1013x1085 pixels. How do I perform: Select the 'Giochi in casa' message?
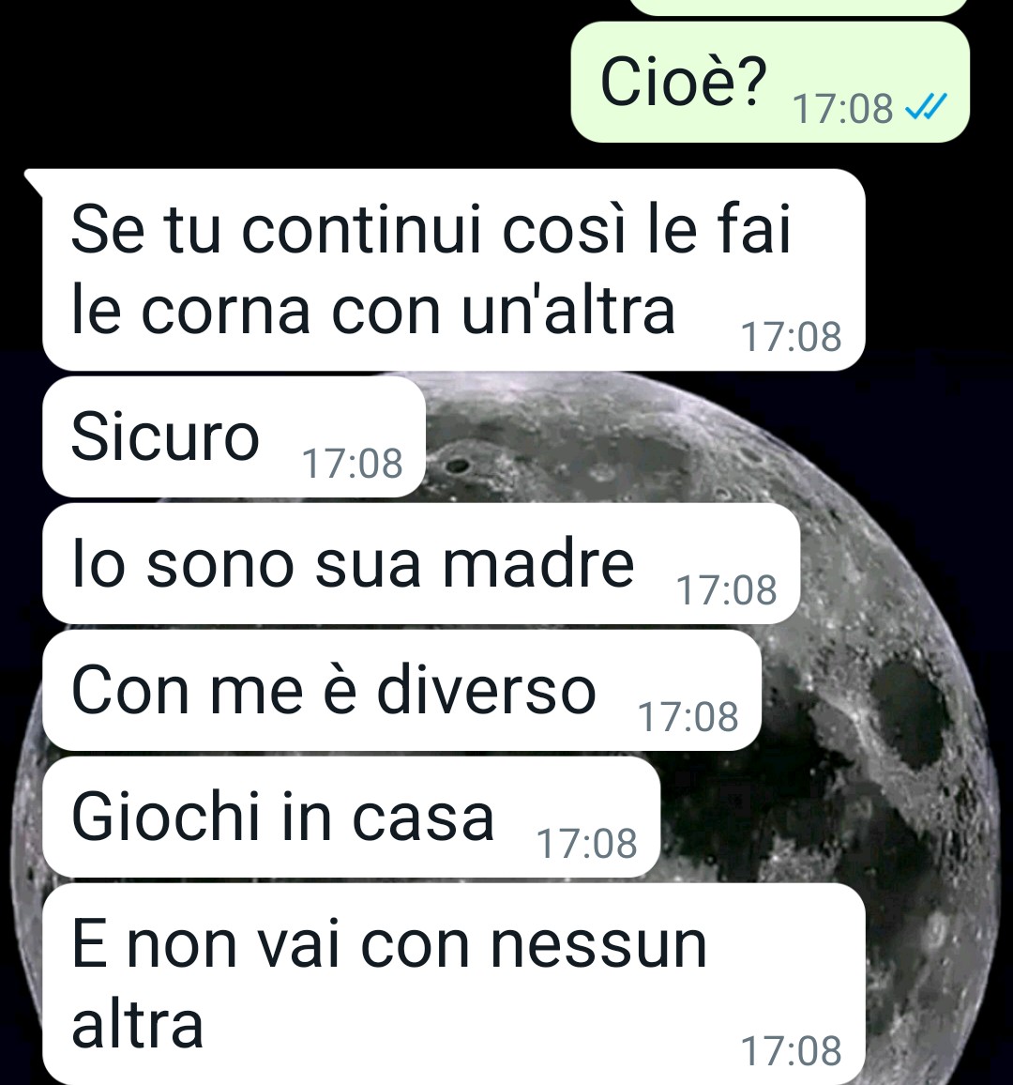tap(351, 818)
